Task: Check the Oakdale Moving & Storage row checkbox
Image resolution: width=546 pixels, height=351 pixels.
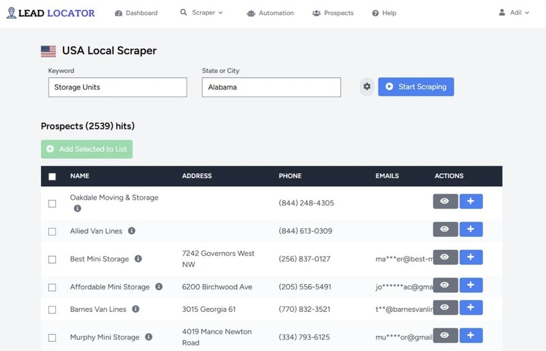Action: click(x=53, y=203)
